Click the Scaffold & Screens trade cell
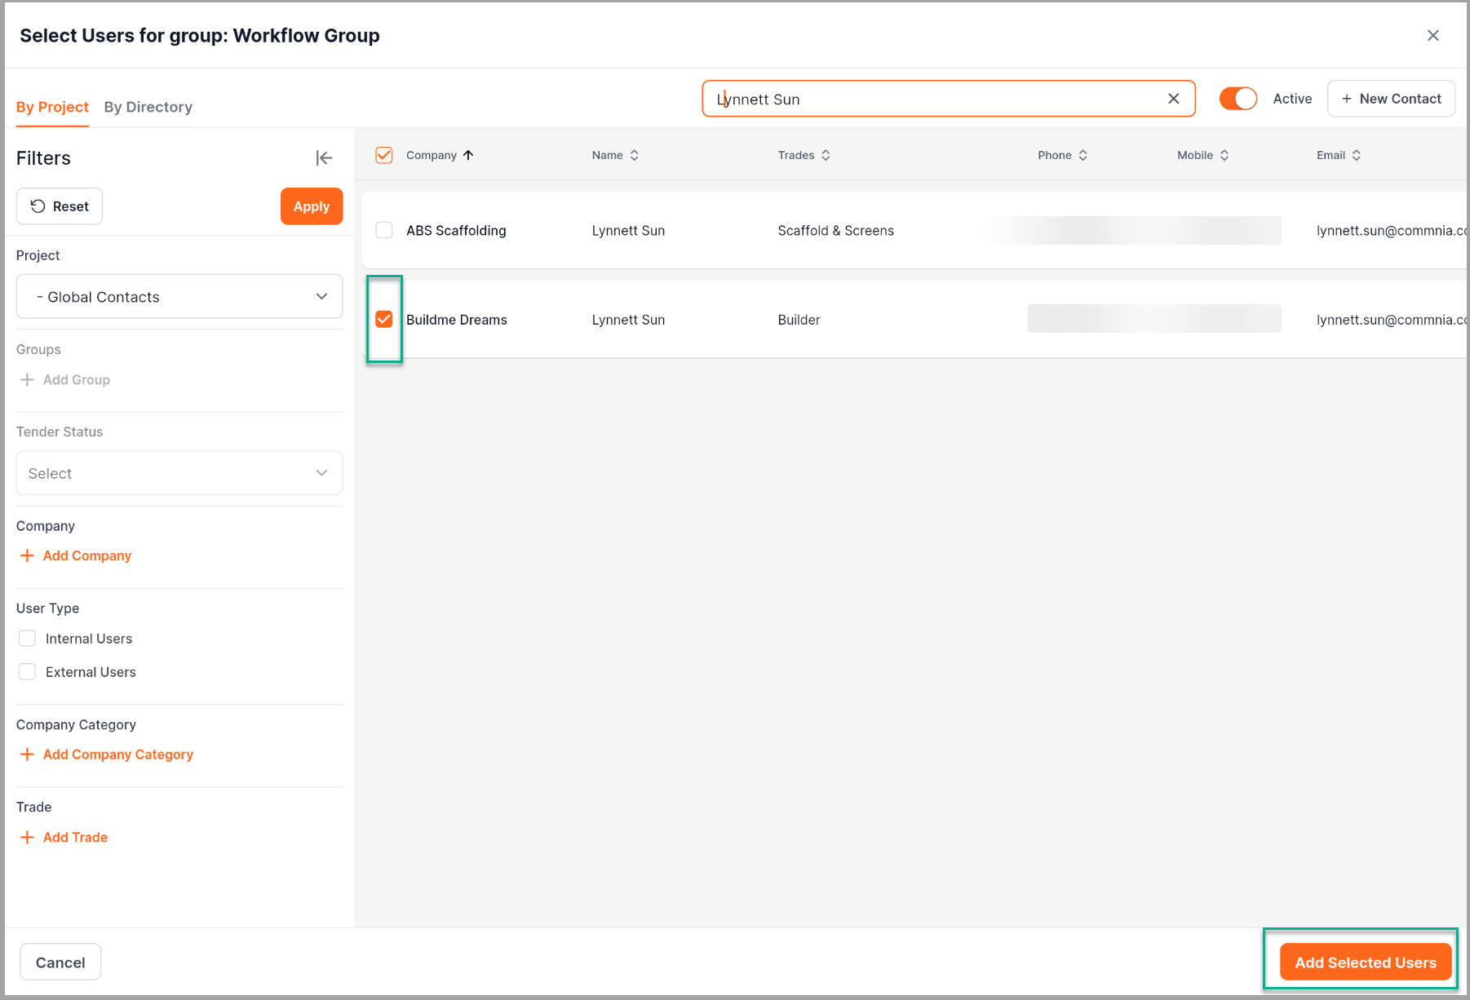 pyautogui.click(x=835, y=231)
